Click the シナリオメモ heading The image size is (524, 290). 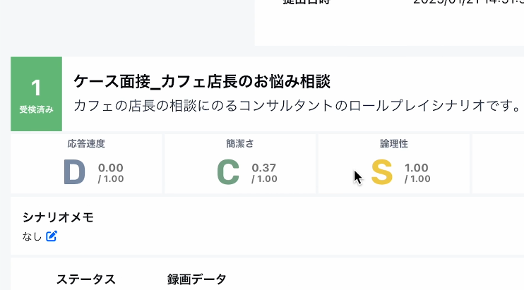click(58, 217)
